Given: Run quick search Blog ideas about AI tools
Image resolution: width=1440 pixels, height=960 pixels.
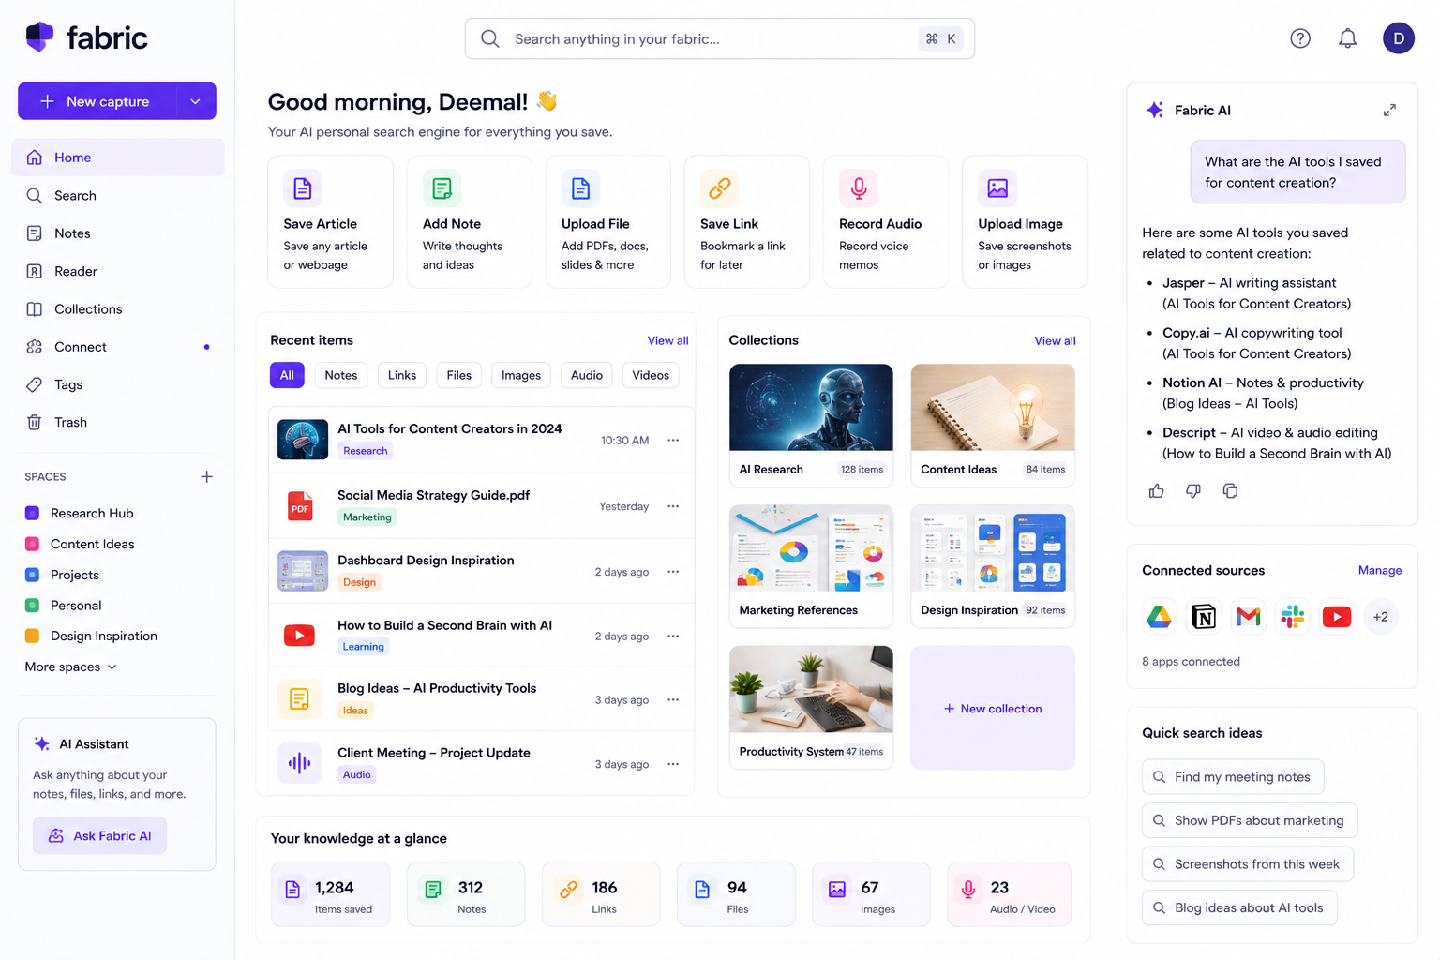Looking at the screenshot, I should (1239, 907).
